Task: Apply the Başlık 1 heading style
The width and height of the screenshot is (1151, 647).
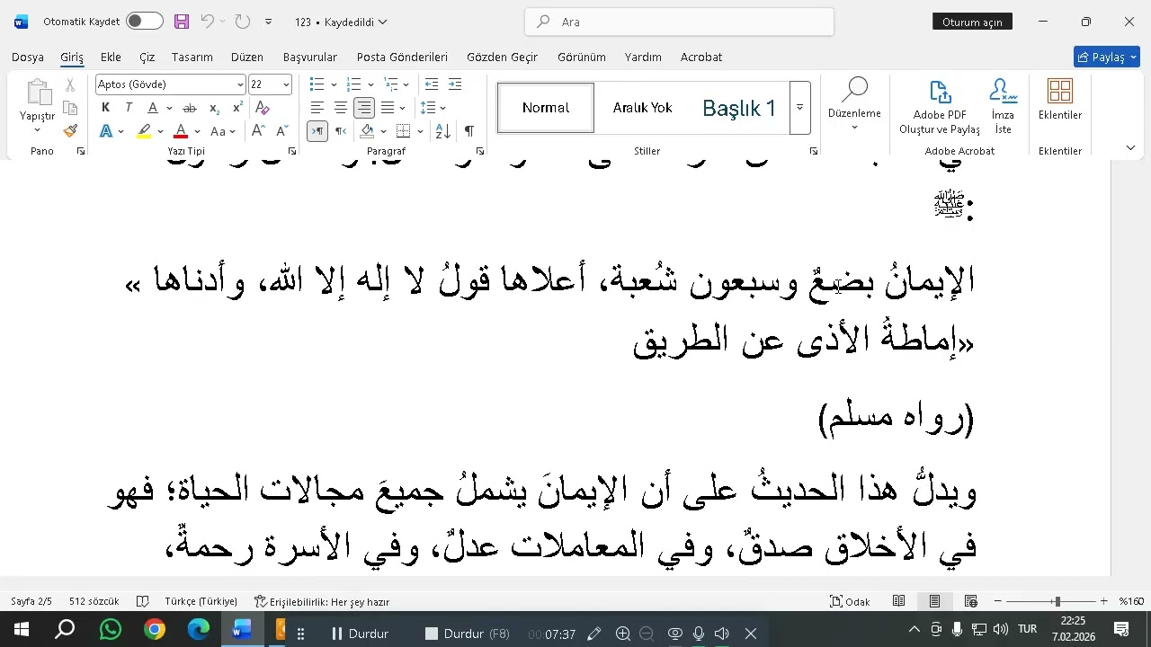Action: pyautogui.click(x=739, y=108)
